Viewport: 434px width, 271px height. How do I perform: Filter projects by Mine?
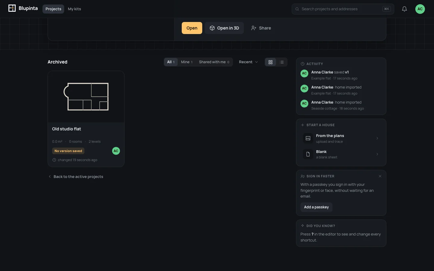187,62
